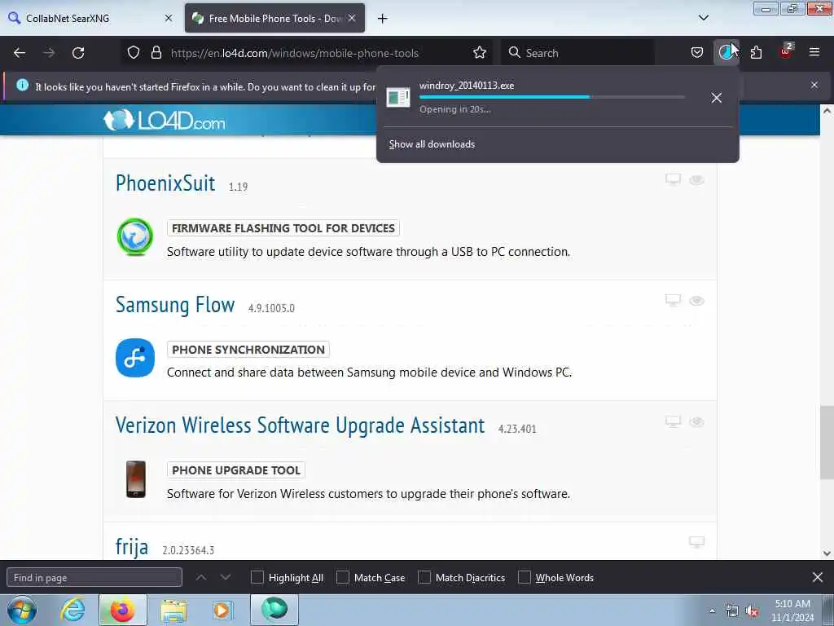The width and height of the screenshot is (834, 626).
Task: Select the Free Mobile Phone Tools tab
Action: pos(274,18)
